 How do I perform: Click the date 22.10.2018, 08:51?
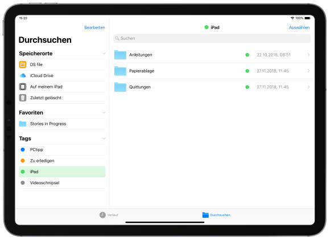click(x=273, y=55)
